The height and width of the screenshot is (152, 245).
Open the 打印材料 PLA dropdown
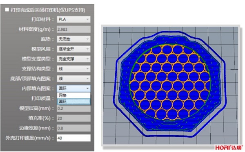click(x=73, y=19)
